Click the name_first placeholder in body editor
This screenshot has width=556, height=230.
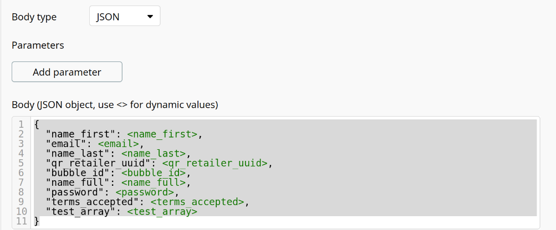click(162, 134)
